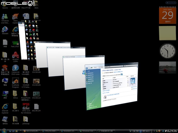Select the DSC00109 image thumbnail
This screenshot has width=178, height=133.
point(36,83)
